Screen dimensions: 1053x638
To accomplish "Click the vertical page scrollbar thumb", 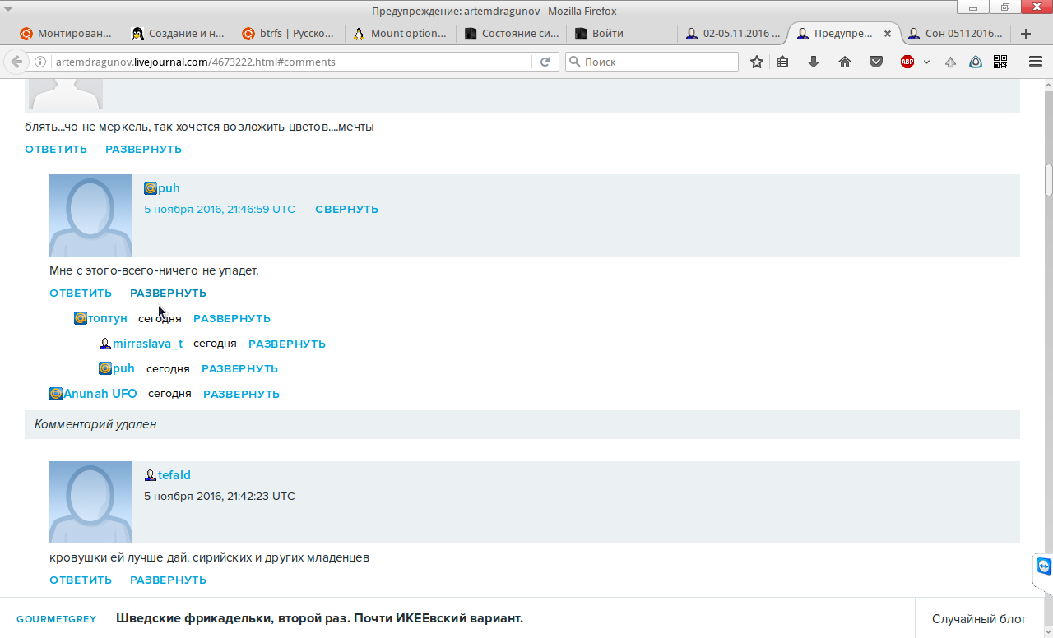I will [x=1049, y=180].
